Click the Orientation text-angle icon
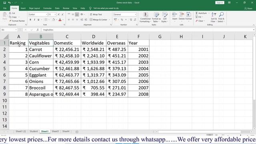 (x=82, y=14)
